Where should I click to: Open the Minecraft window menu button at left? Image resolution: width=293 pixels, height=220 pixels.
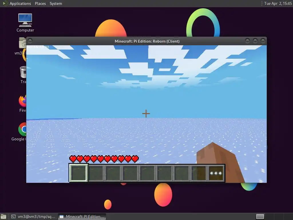click(30, 41)
